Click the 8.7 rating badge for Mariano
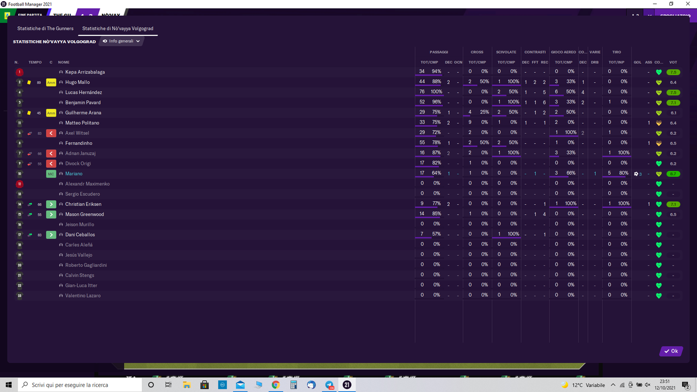 click(x=674, y=174)
